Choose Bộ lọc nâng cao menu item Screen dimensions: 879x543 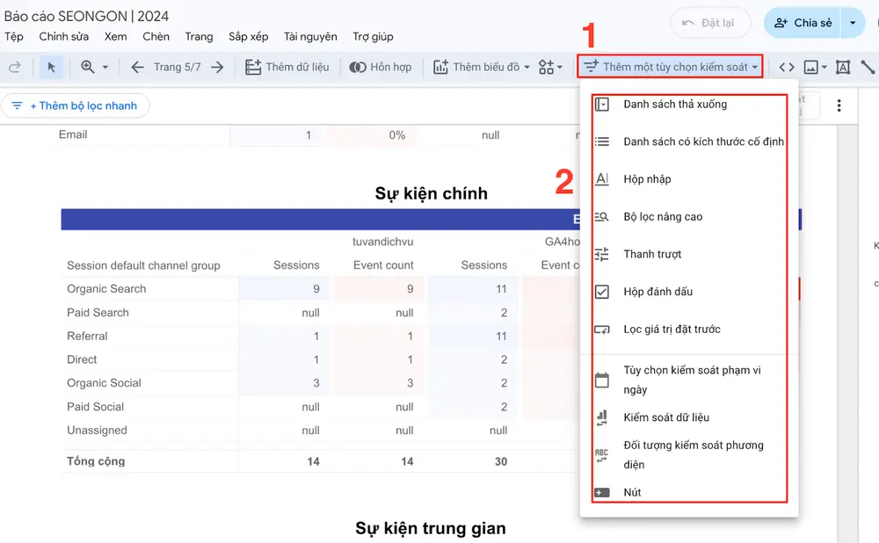pyautogui.click(x=689, y=217)
